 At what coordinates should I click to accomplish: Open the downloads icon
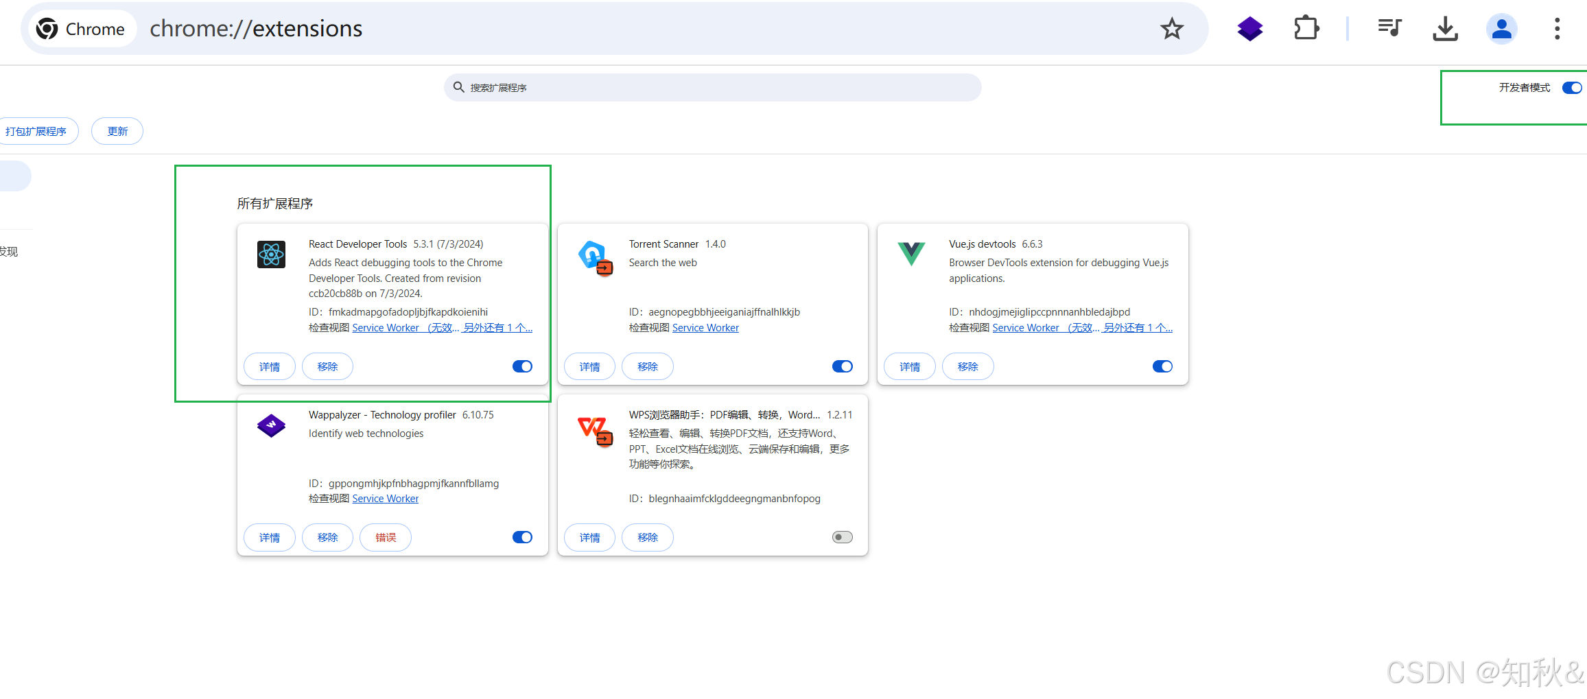coord(1445,29)
